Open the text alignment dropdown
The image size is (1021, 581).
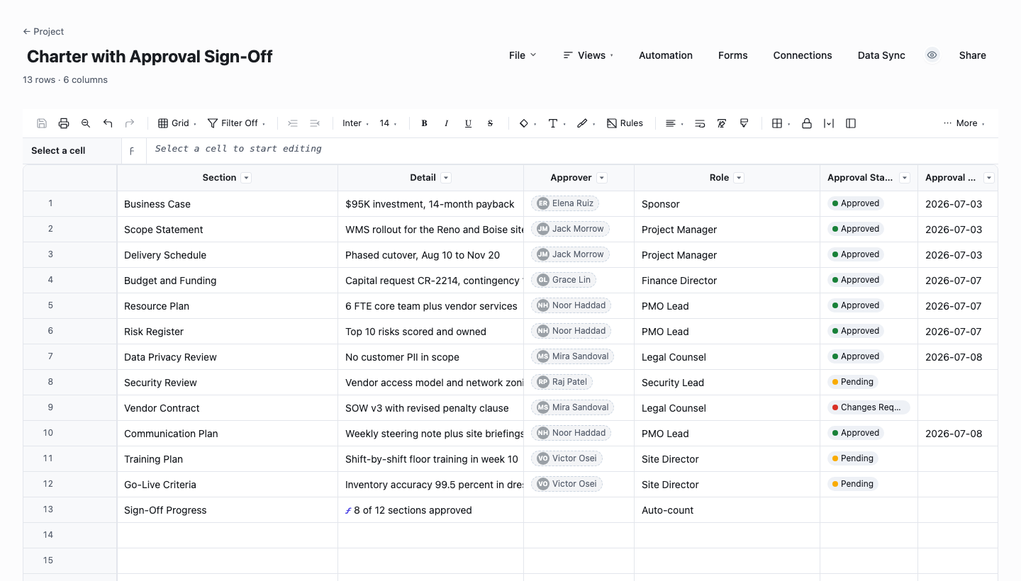pos(674,123)
